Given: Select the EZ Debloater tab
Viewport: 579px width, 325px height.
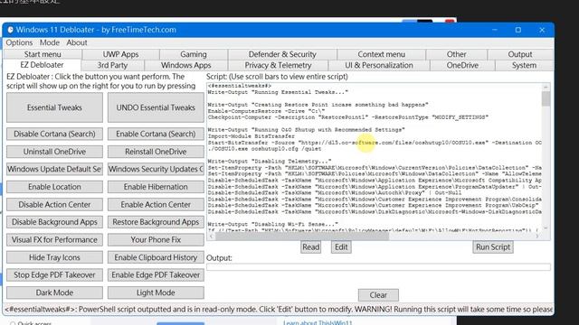Looking at the screenshot, I should [42, 65].
